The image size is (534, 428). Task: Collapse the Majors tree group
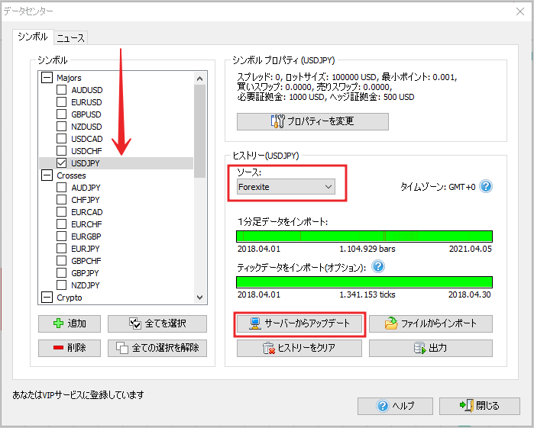(47, 78)
